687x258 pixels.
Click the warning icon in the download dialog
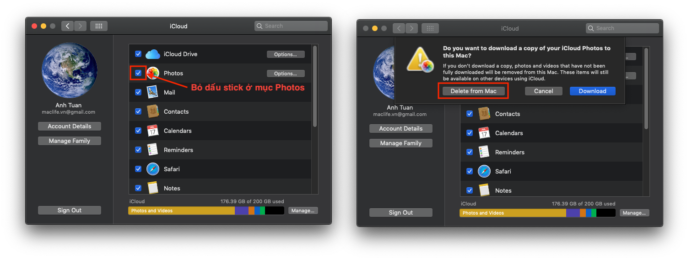[420, 60]
